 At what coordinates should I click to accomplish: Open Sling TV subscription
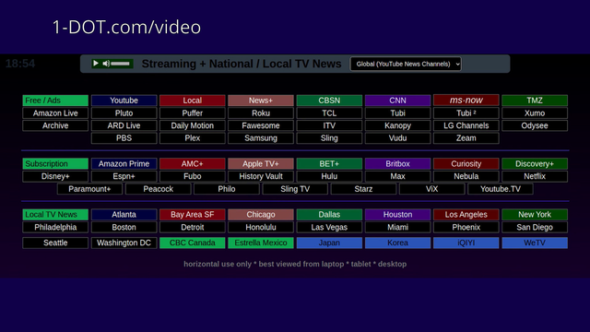tap(295, 189)
